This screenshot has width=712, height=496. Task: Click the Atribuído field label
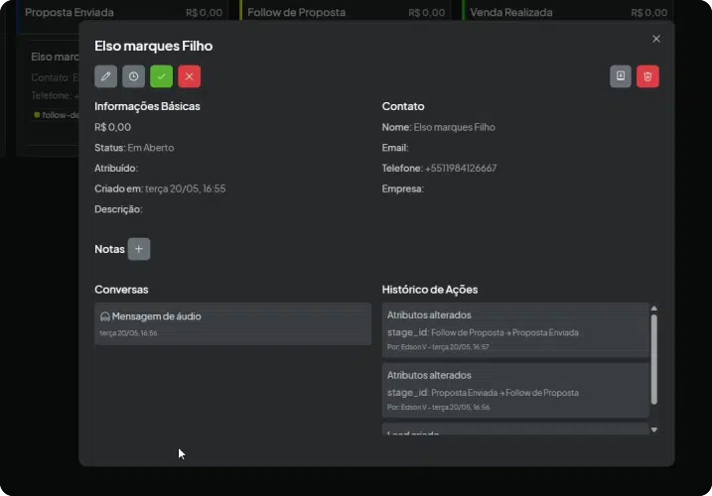click(x=116, y=169)
